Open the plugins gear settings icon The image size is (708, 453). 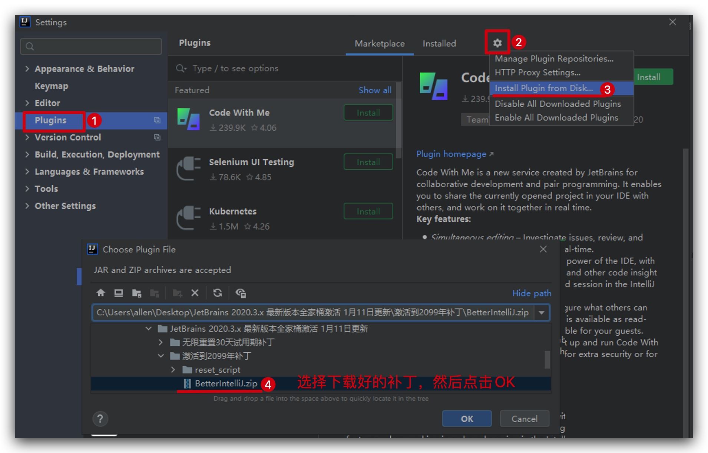497,43
